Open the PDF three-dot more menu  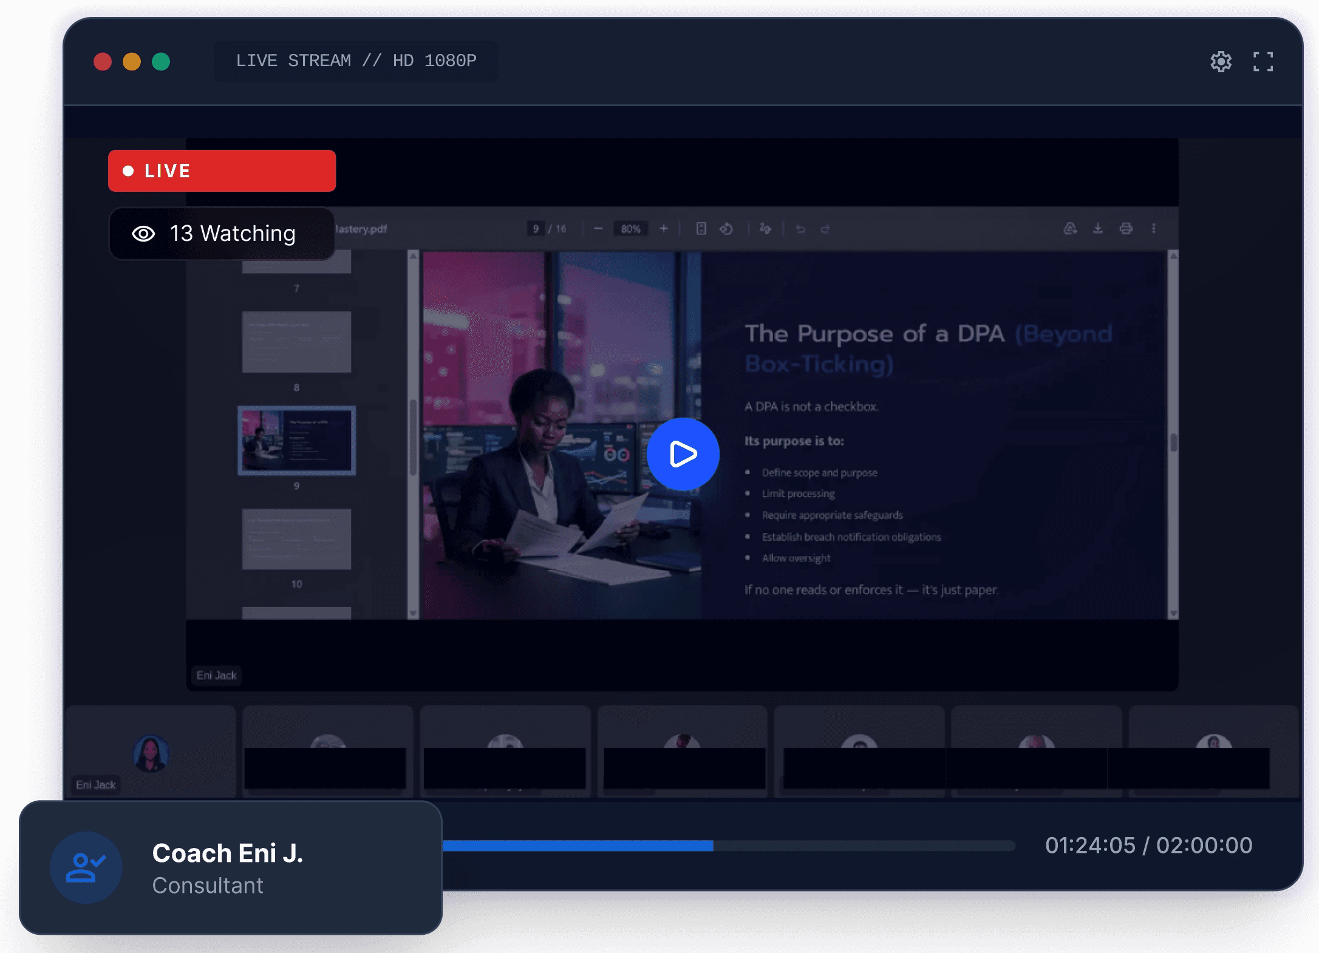pyautogui.click(x=1154, y=229)
